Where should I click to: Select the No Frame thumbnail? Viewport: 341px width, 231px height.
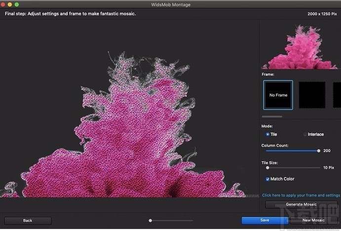coord(278,95)
